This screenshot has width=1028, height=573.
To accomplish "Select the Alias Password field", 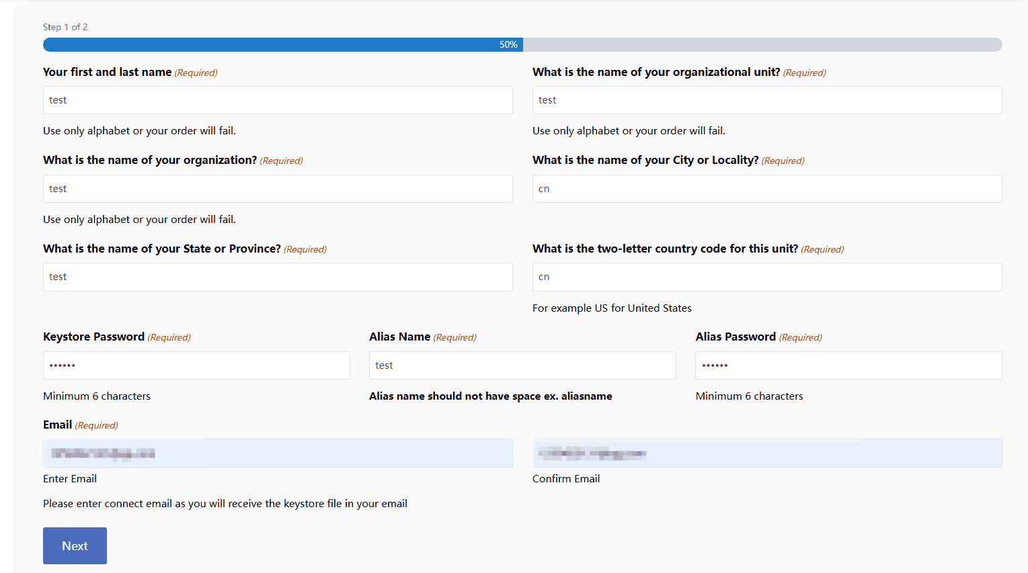I will [x=848, y=365].
